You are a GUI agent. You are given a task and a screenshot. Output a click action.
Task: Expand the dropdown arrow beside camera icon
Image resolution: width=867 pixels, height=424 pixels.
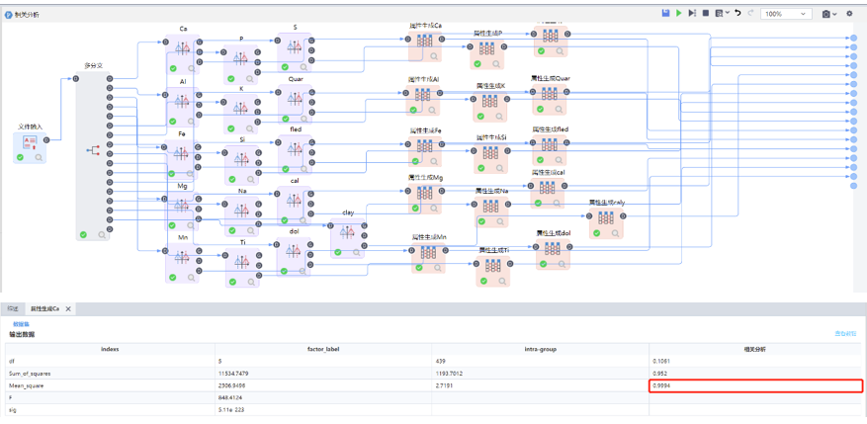click(836, 15)
